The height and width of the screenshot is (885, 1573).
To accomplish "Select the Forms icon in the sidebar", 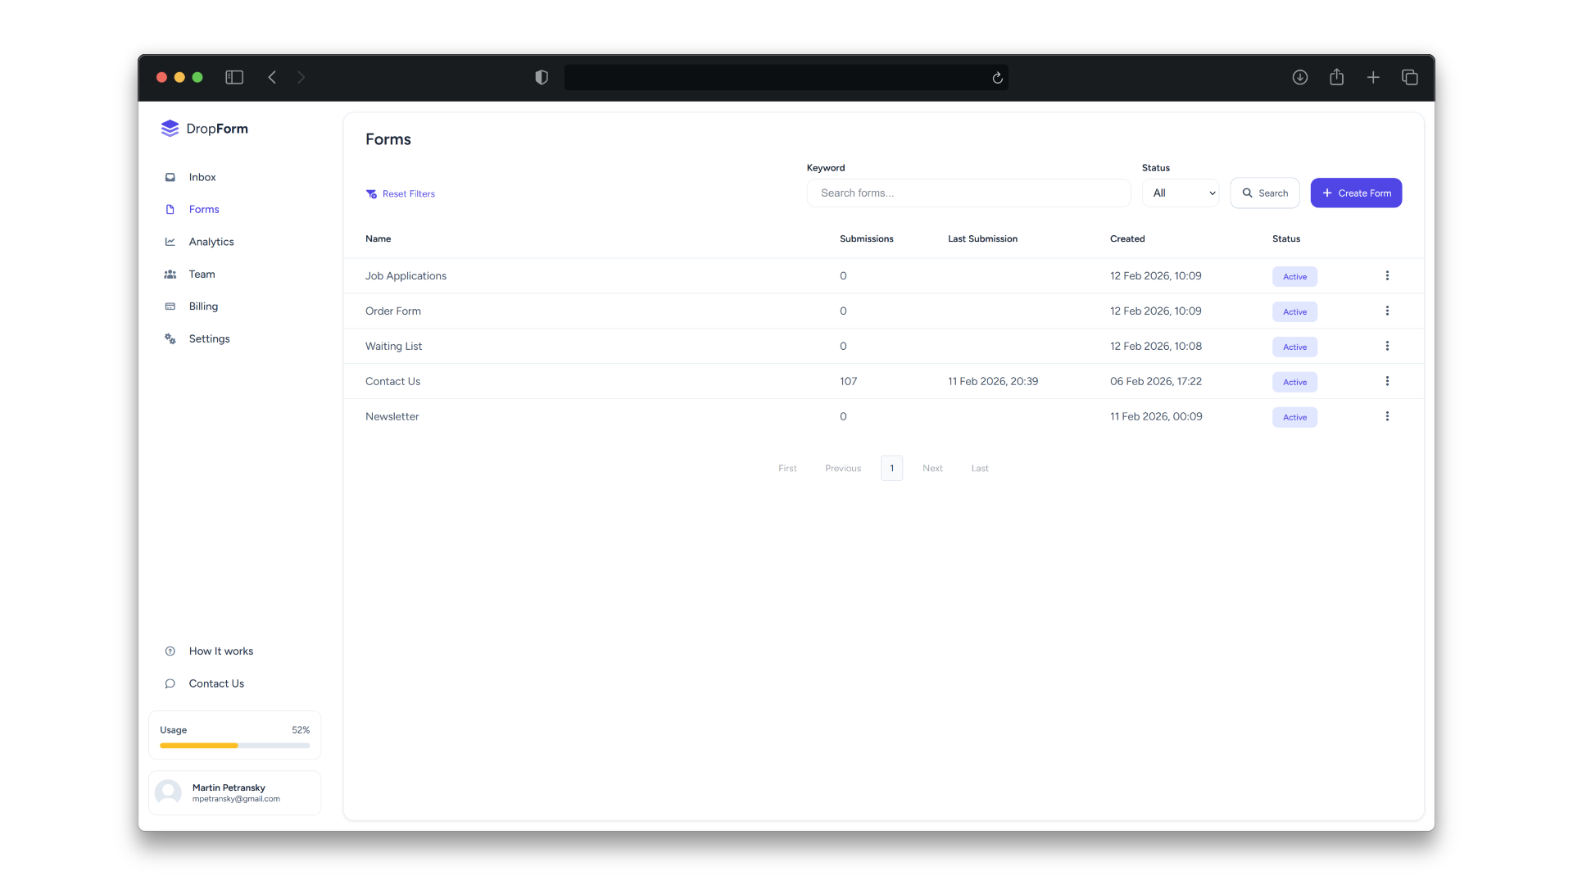I will click(x=170, y=209).
